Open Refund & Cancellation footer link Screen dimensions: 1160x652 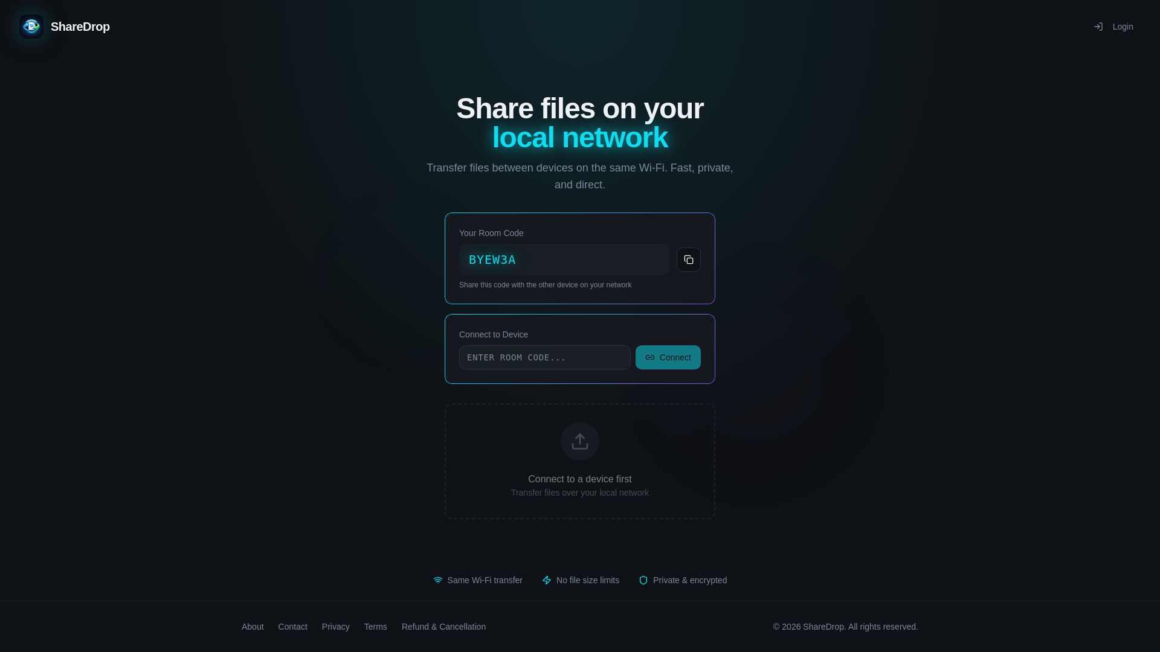coord(443,627)
